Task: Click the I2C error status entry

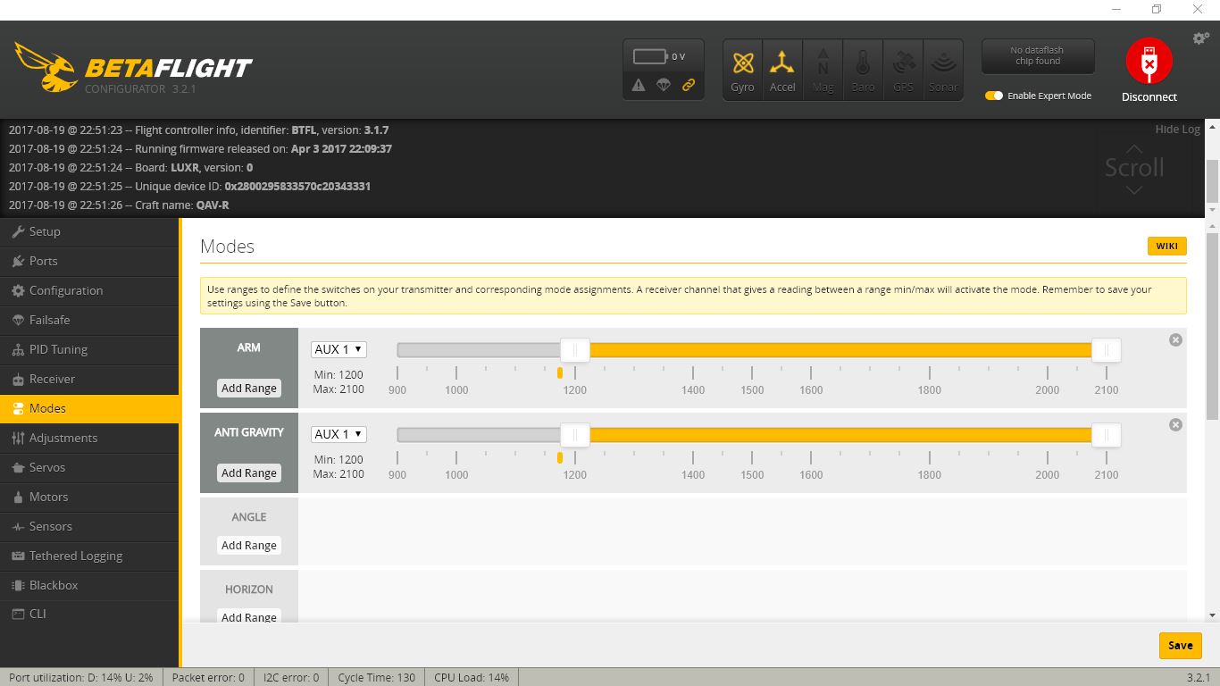Action: pos(291,677)
